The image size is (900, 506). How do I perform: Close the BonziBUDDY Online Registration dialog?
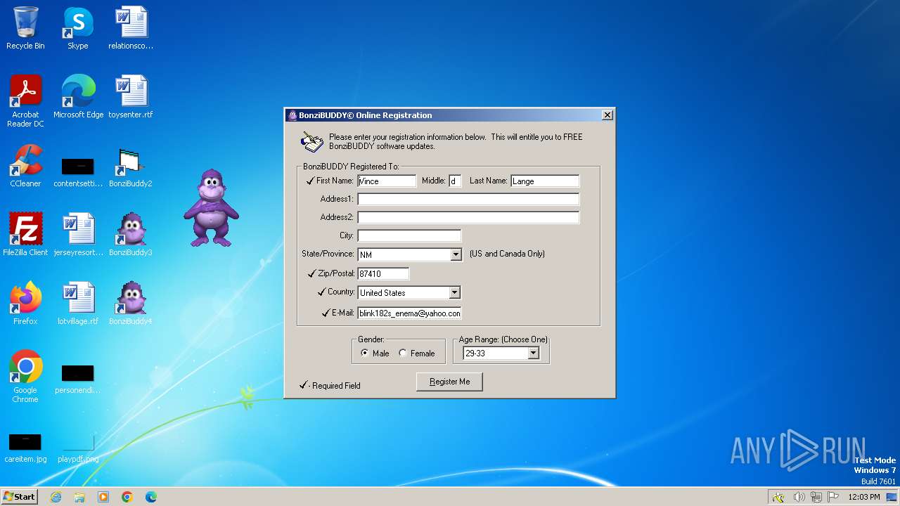pos(607,115)
